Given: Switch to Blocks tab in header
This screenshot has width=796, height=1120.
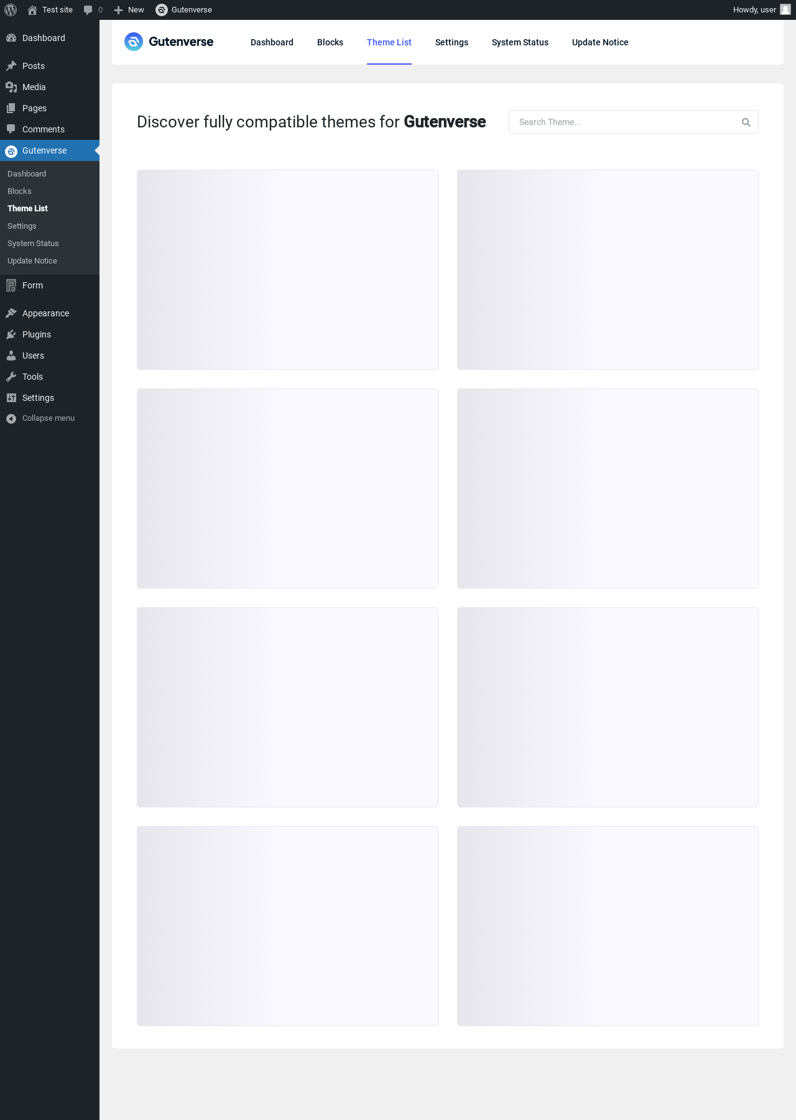Looking at the screenshot, I should click(x=330, y=42).
